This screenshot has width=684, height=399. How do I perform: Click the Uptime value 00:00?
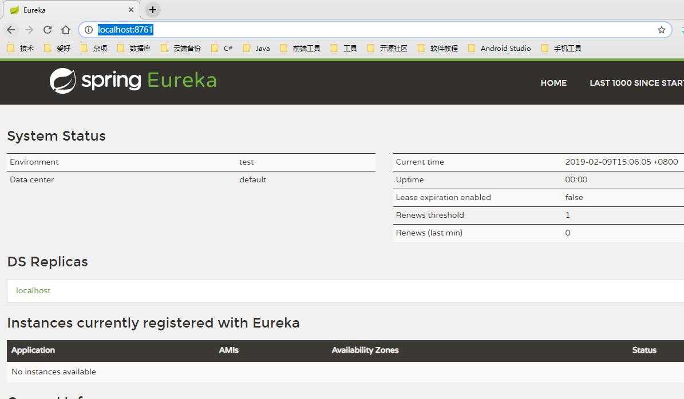click(x=576, y=180)
